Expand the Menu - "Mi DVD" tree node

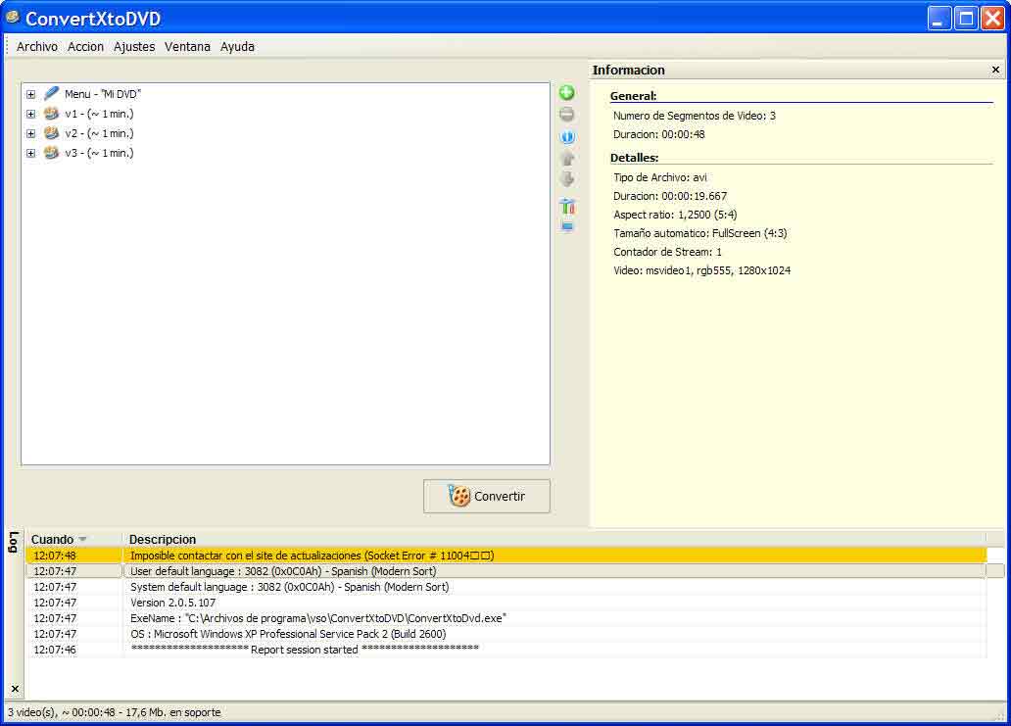(31, 94)
